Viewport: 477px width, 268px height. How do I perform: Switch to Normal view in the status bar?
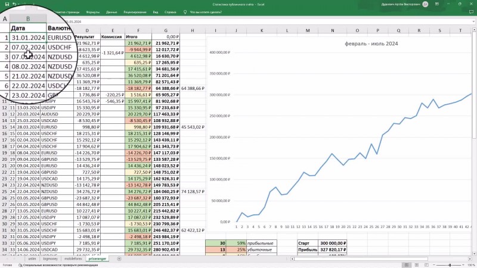[x=407, y=265]
